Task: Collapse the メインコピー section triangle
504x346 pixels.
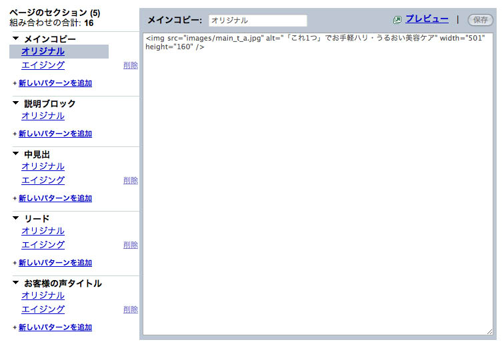Action: click(15, 39)
